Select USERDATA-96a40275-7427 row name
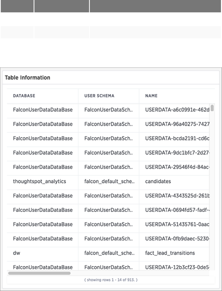Screen dimensions: 222x291 pos(177,124)
